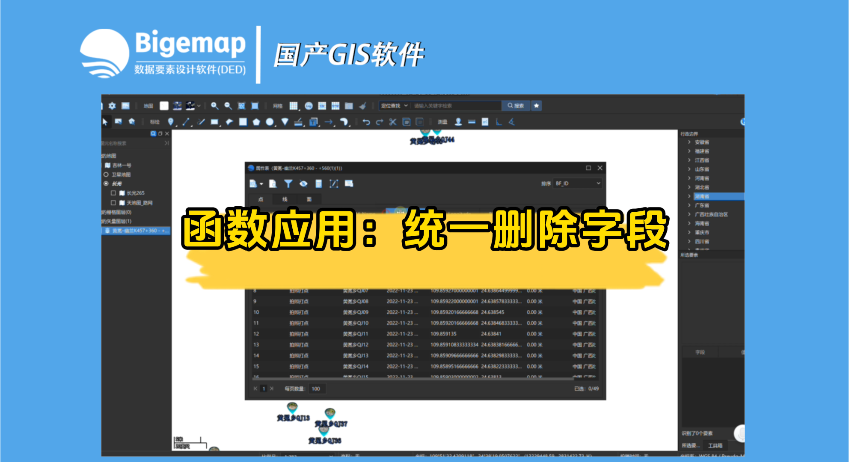Select the zoom-in magnifier tool
Image resolution: width=849 pixels, height=462 pixels.
(214, 105)
